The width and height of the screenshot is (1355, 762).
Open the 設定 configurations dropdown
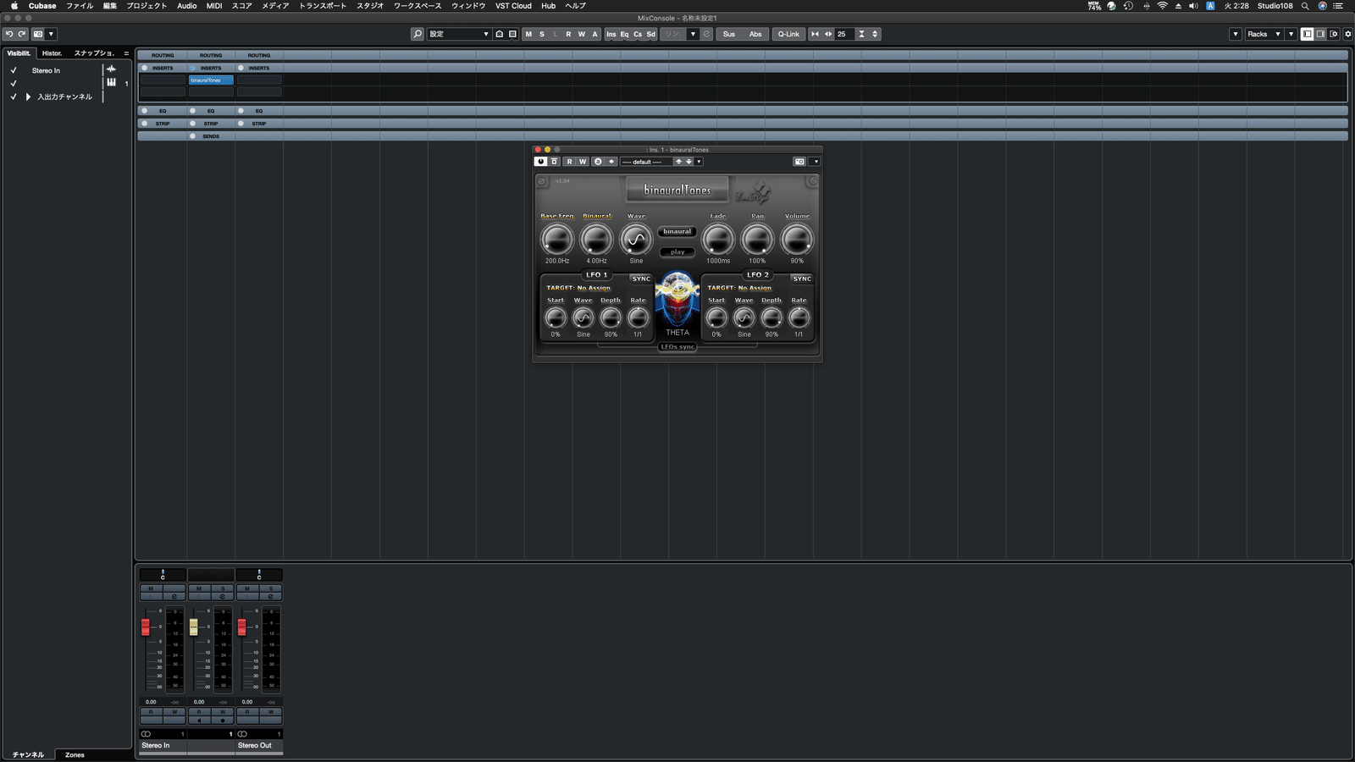click(459, 34)
